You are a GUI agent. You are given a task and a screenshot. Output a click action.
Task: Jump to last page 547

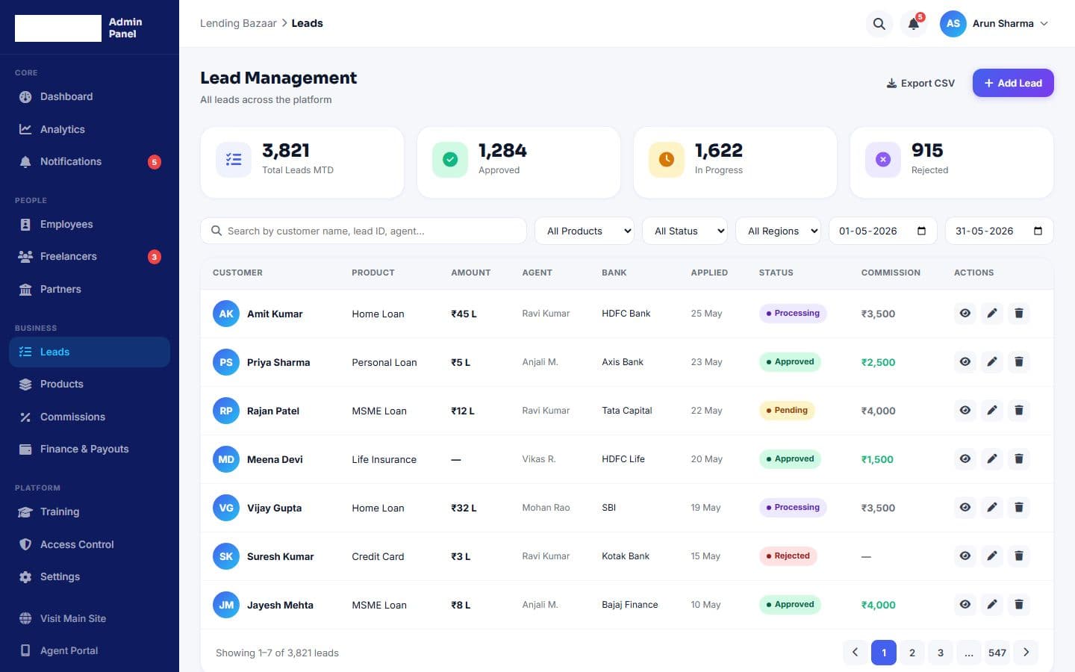[x=997, y=653]
